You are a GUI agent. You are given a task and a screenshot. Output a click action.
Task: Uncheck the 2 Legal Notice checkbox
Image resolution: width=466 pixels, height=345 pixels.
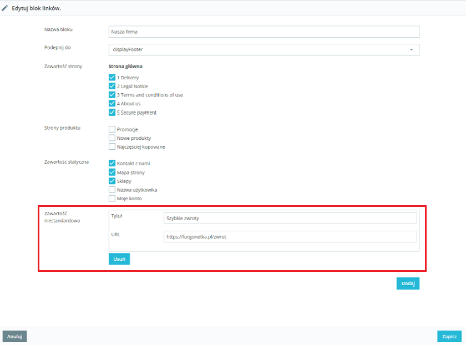pyautogui.click(x=112, y=86)
